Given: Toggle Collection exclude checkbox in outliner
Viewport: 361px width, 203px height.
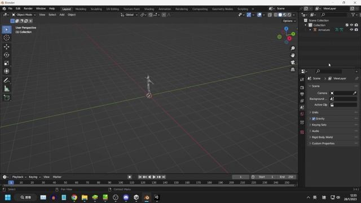Looking at the screenshot, I should [347, 25].
